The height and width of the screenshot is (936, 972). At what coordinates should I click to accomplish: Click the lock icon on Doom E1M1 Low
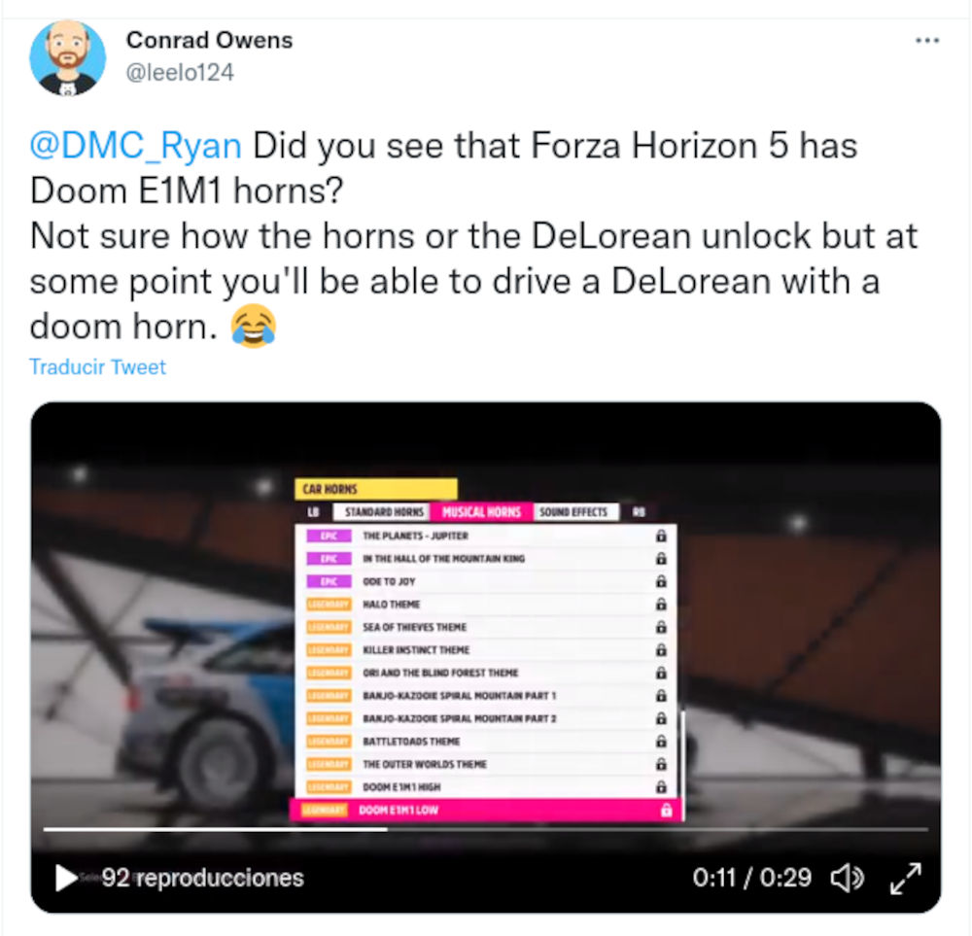pos(667,811)
